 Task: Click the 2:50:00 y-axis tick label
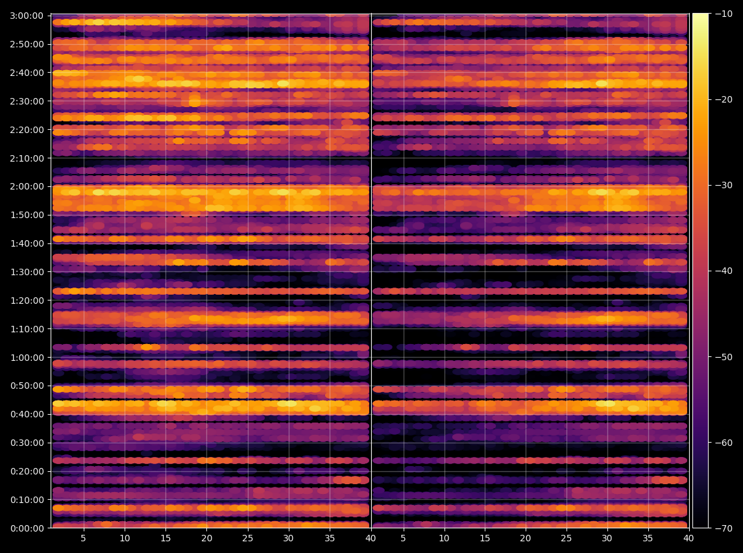click(x=27, y=45)
